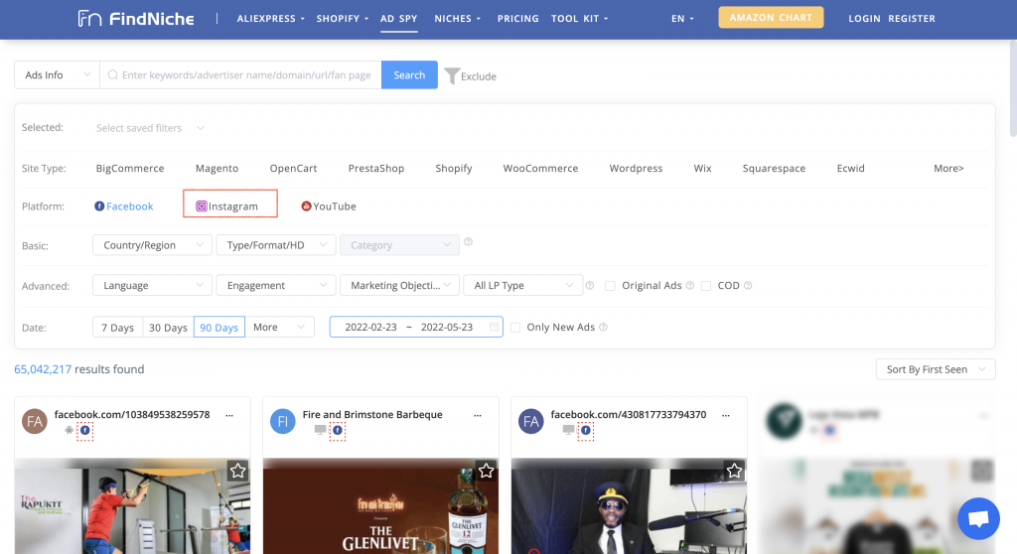Expand the Type/Format/HD dropdown

pos(276,245)
